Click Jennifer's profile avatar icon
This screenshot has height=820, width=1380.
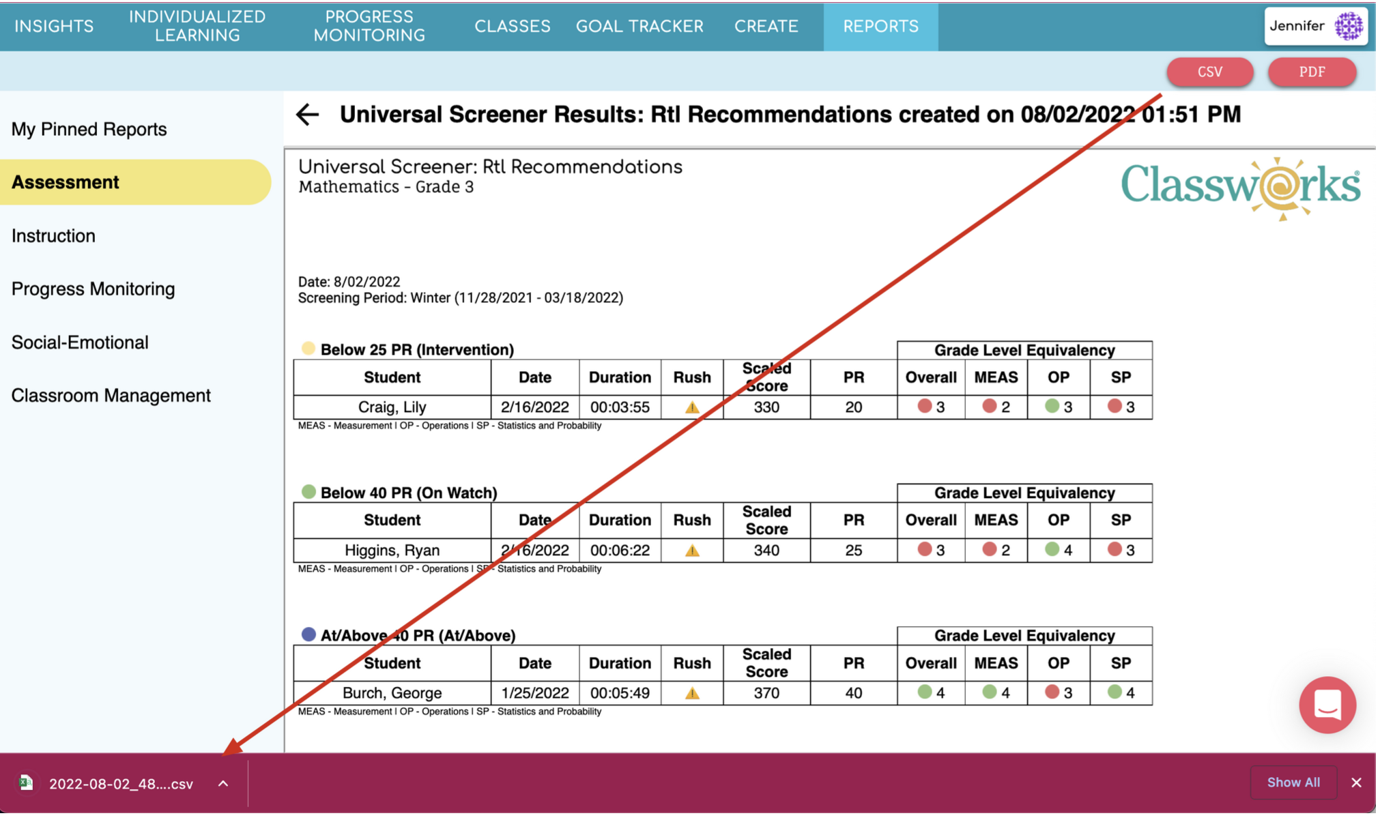pos(1348,27)
